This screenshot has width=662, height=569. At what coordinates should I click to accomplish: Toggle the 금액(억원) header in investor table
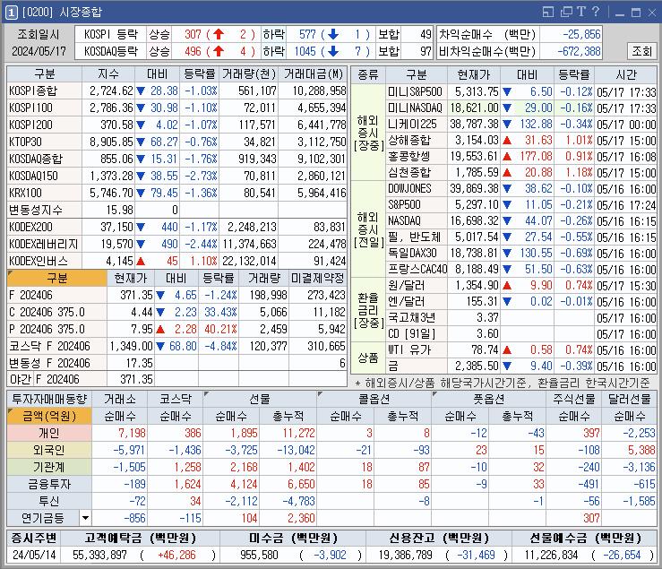49,416
